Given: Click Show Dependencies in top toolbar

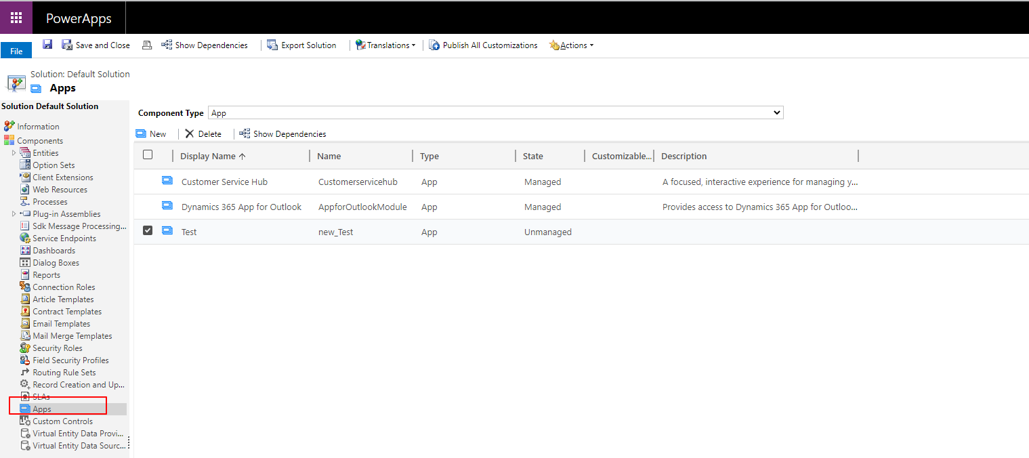Looking at the screenshot, I should pyautogui.click(x=205, y=45).
